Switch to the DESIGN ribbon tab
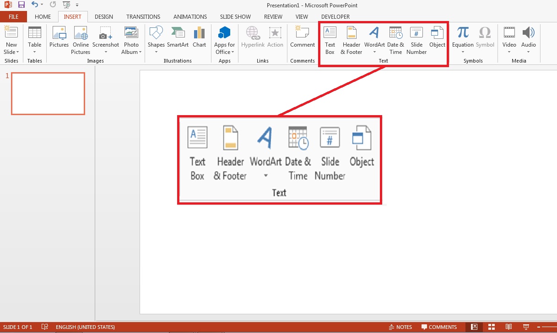This screenshot has height=333, width=557. (103, 16)
